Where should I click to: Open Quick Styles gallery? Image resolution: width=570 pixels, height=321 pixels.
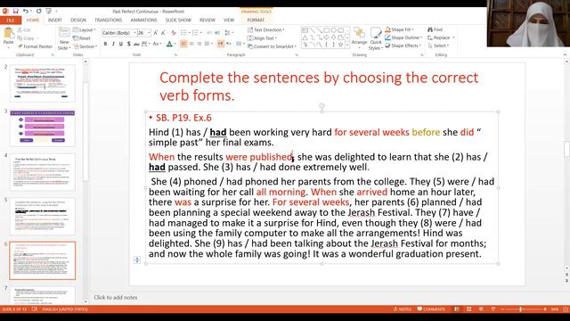point(376,38)
